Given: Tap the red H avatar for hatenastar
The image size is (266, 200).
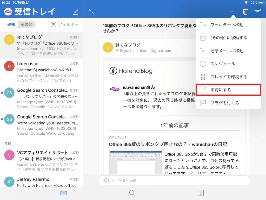Looking at the screenshot, I should [x=9, y=66].
